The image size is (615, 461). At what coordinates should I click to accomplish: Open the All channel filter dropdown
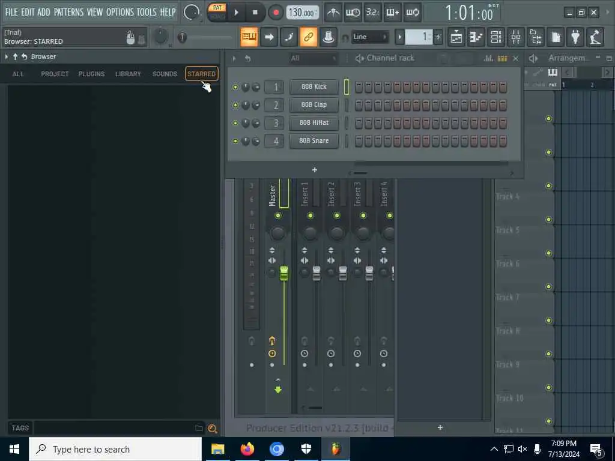(x=314, y=58)
